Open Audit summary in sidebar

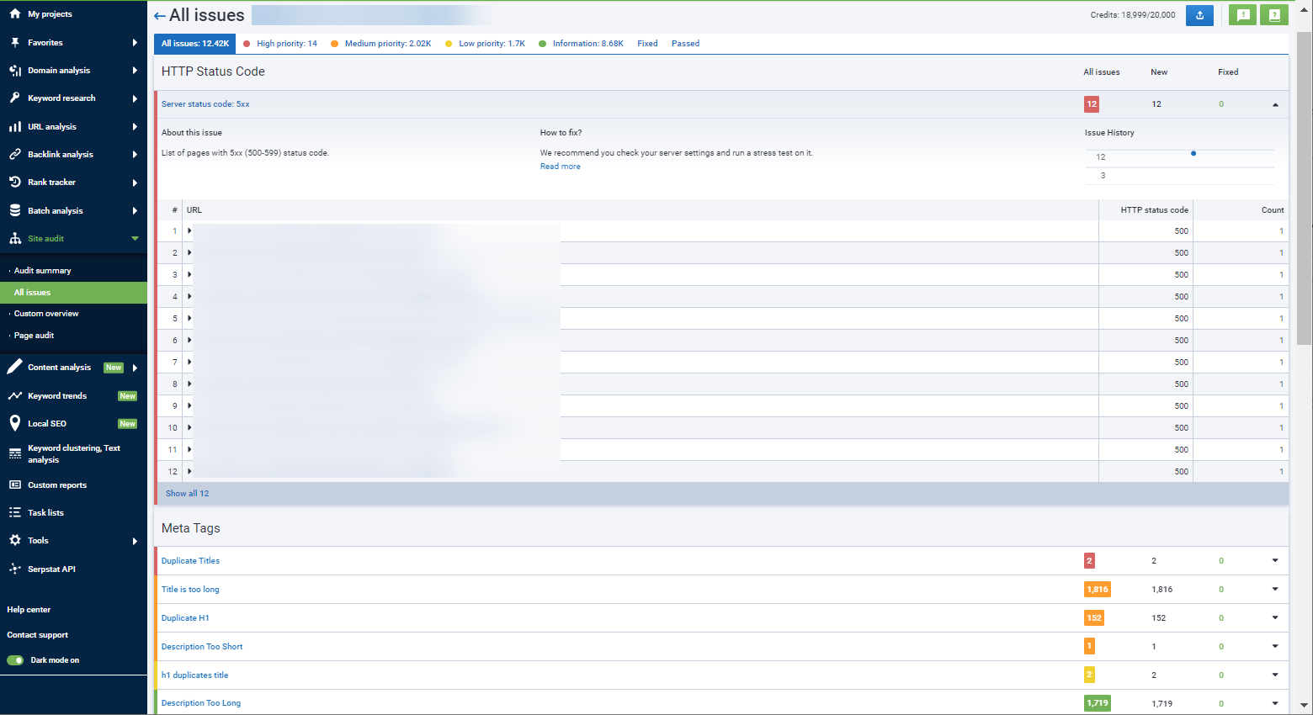click(x=42, y=271)
